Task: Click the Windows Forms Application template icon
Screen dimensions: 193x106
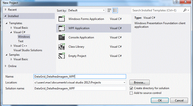Action: point(62,19)
